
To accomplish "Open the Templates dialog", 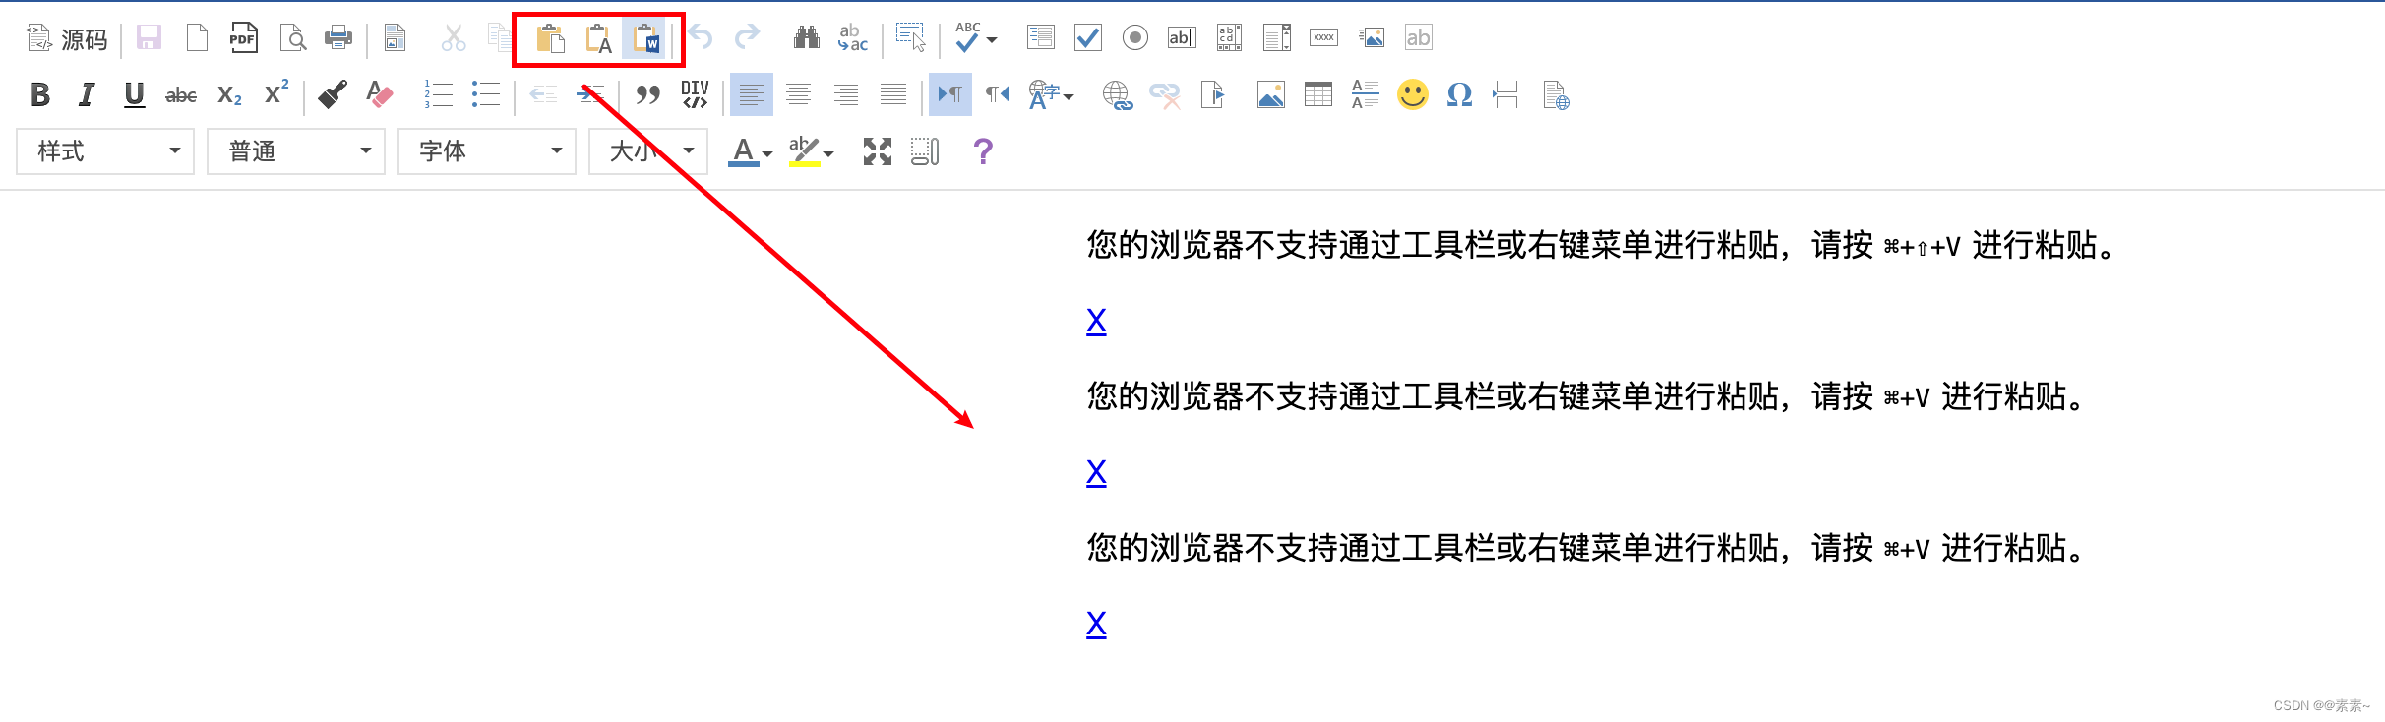I will click(395, 38).
